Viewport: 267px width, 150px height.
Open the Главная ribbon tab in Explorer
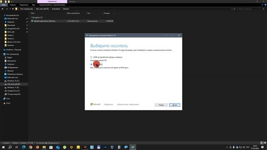click(x=13, y=5)
